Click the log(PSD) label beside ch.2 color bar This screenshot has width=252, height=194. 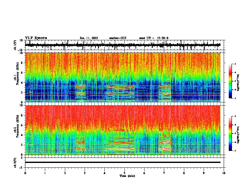coord(238,135)
